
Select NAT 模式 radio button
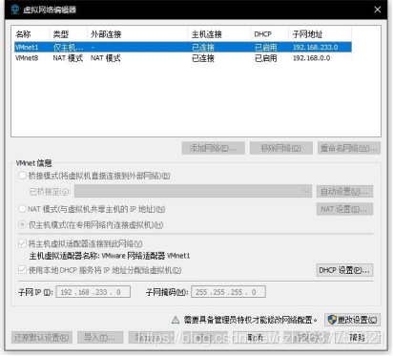pos(22,209)
